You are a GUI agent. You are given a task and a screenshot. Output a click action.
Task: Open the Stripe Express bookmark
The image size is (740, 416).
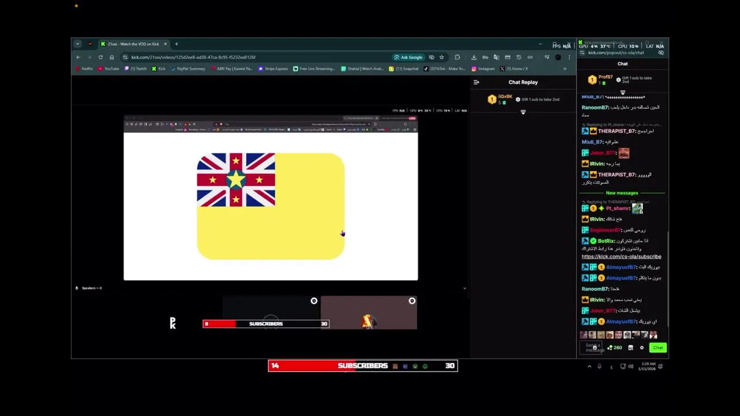click(273, 69)
